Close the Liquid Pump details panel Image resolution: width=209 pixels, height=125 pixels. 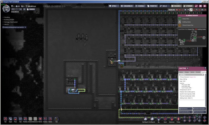pos(205,68)
